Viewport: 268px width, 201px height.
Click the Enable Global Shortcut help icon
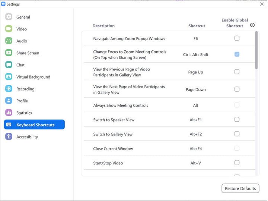pos(252,25)
